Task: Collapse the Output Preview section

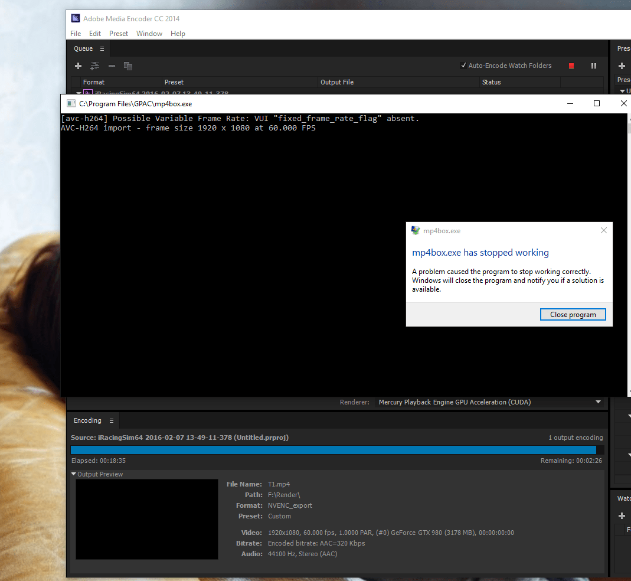Action: point(73,474)
